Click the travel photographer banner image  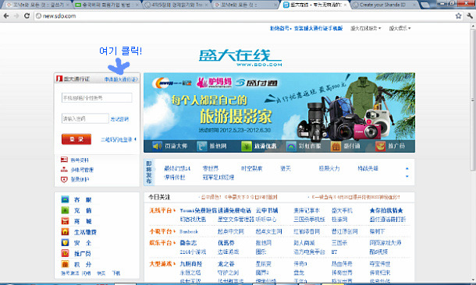(x=279, y=107)
